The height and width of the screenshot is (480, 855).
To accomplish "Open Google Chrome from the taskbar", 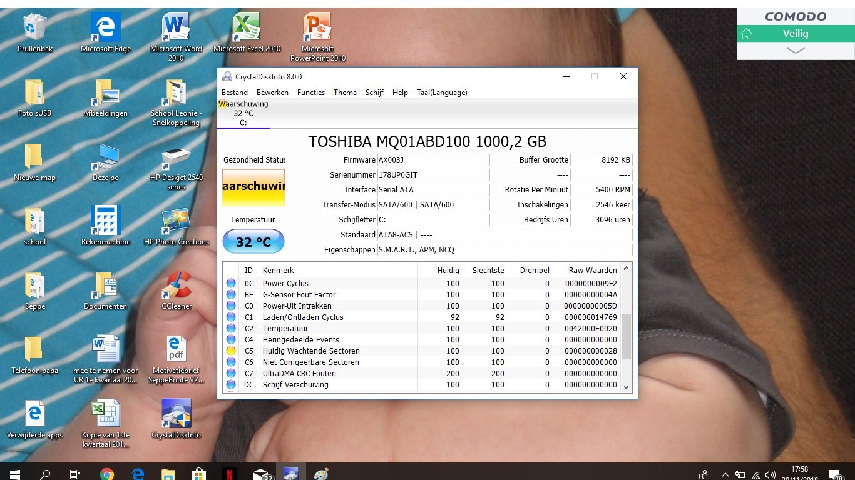I will point(107,474).
